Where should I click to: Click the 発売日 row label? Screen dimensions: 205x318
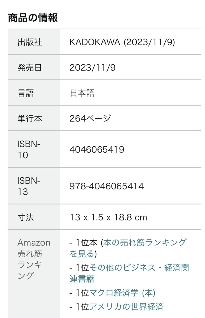[x=30, y=67]
